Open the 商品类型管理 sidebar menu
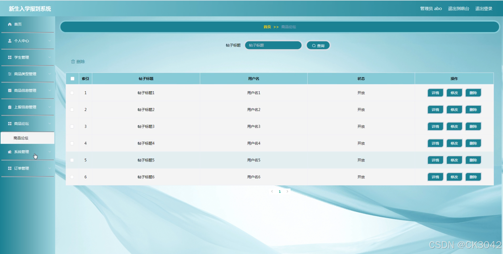 tap(28, 74)
